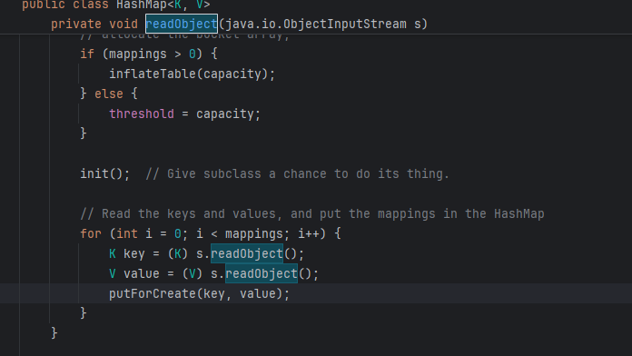
Task: Click the purple threshold field
Action: pos(142,114)
